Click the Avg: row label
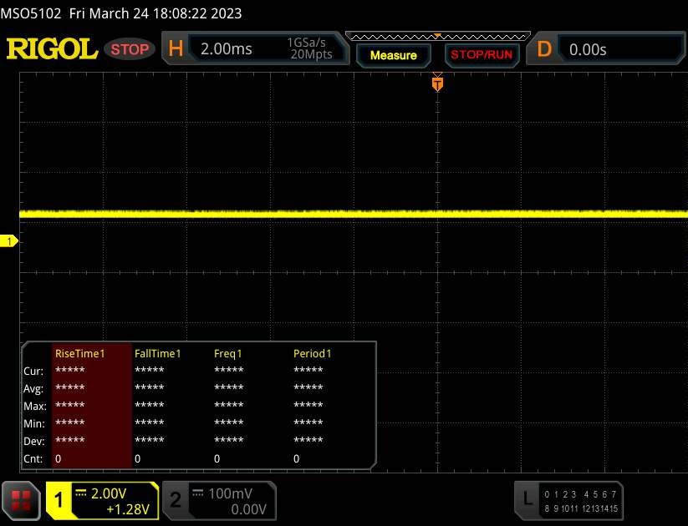 click(33, 389)
